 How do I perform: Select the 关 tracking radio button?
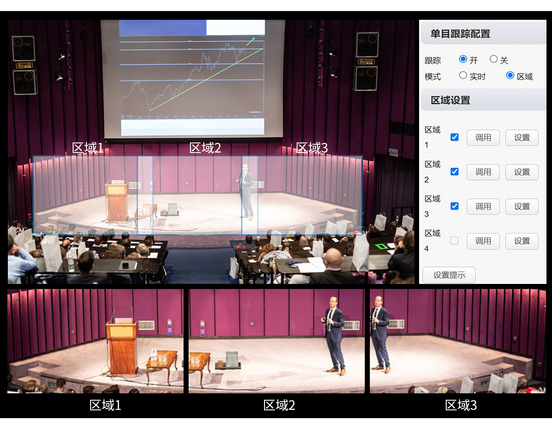point(494,59)
